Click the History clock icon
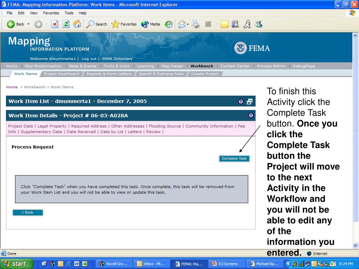Screen dimensions: 359x269 pyautogui.click(x=169, y=24)
